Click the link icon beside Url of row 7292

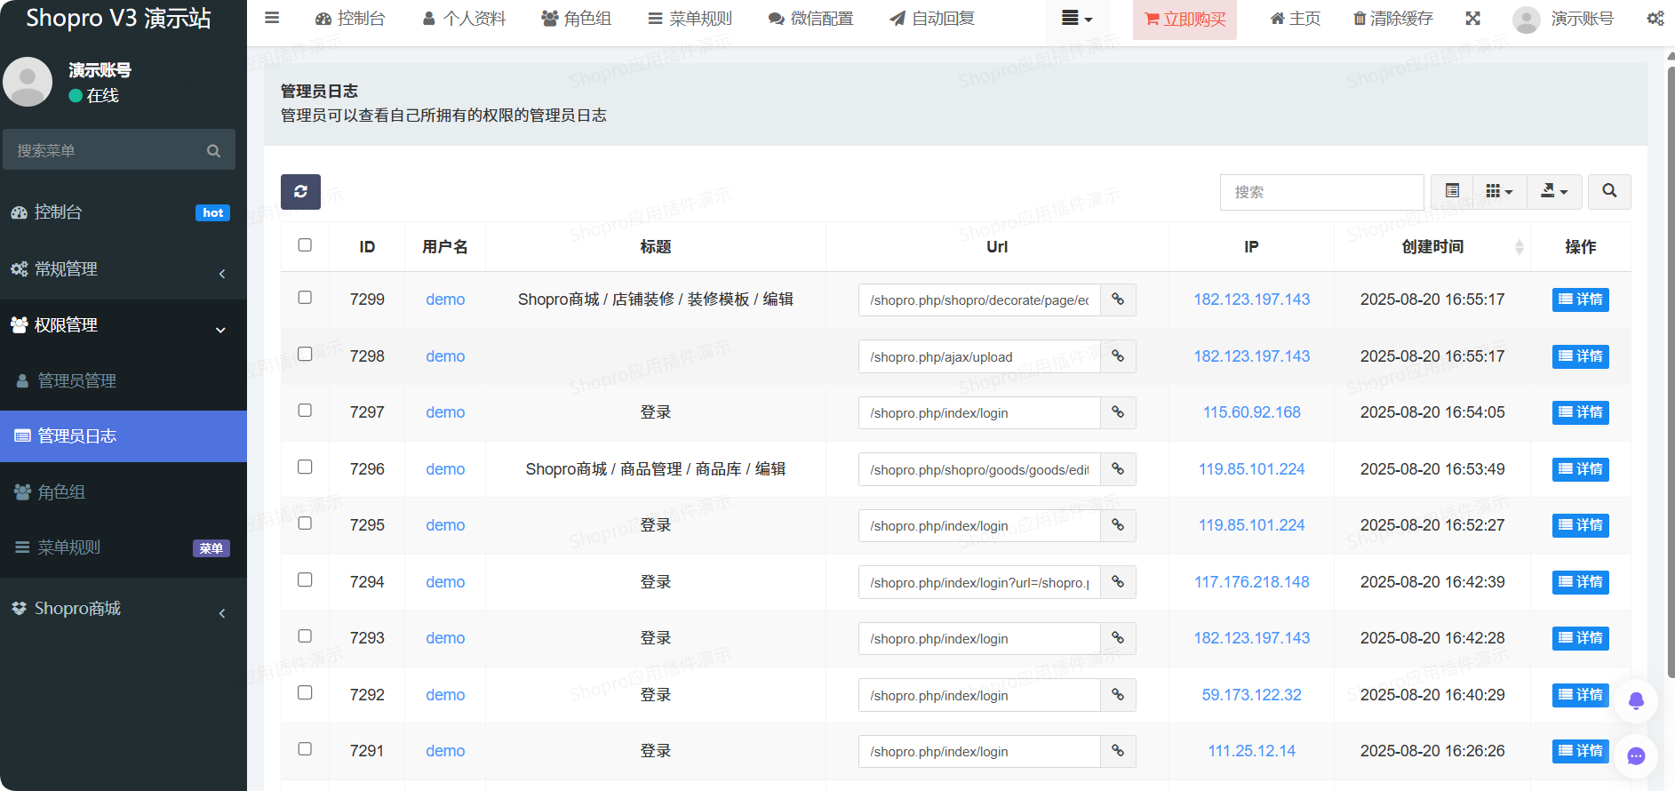coord(1118,695)
